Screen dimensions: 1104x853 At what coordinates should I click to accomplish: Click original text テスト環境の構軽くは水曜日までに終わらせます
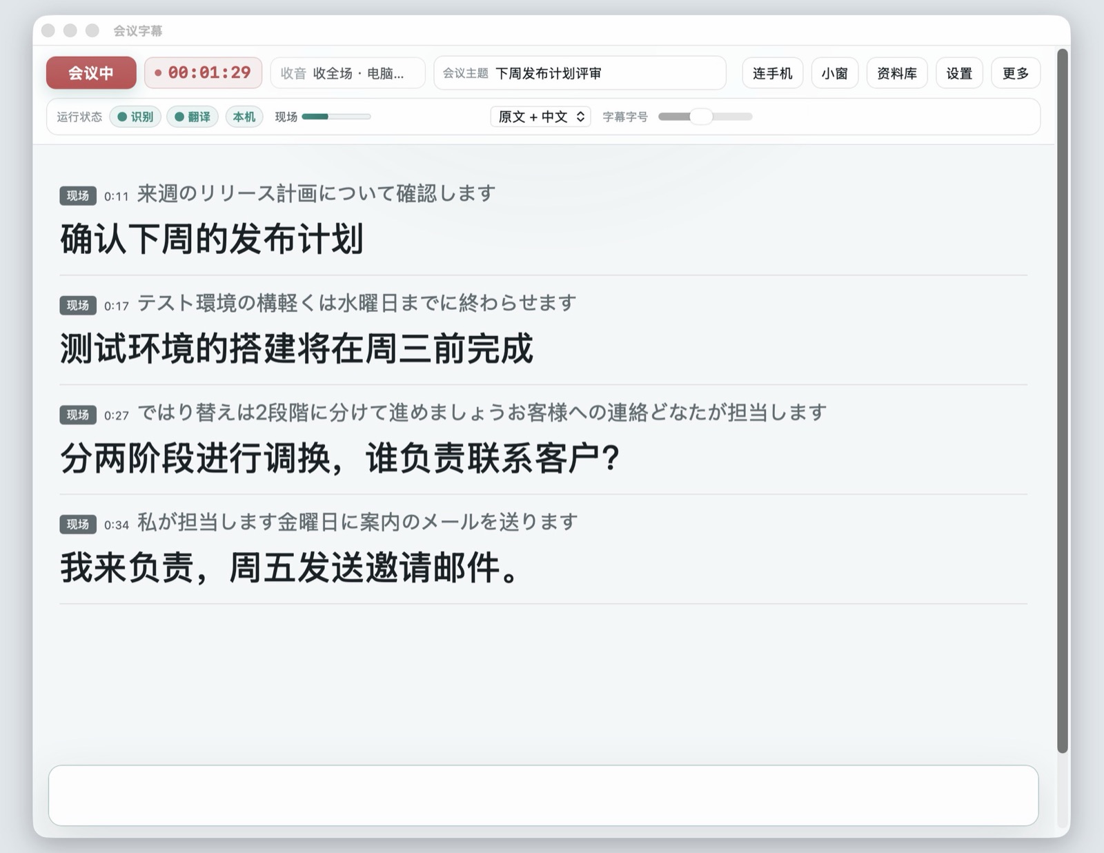click(x=357, y=303)
